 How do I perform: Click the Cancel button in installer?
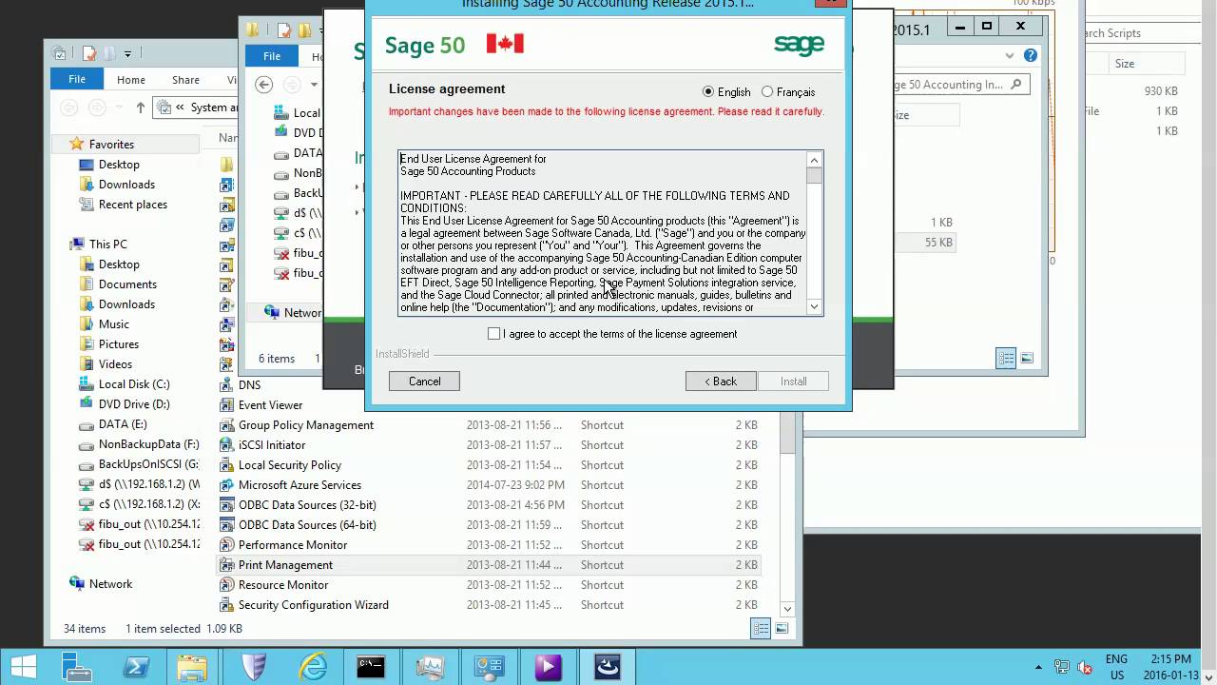424,382
